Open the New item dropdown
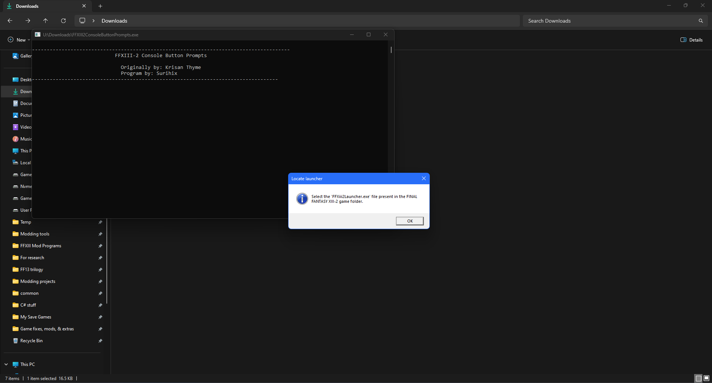This screenshot has height=383, width=712. (19, 40)
